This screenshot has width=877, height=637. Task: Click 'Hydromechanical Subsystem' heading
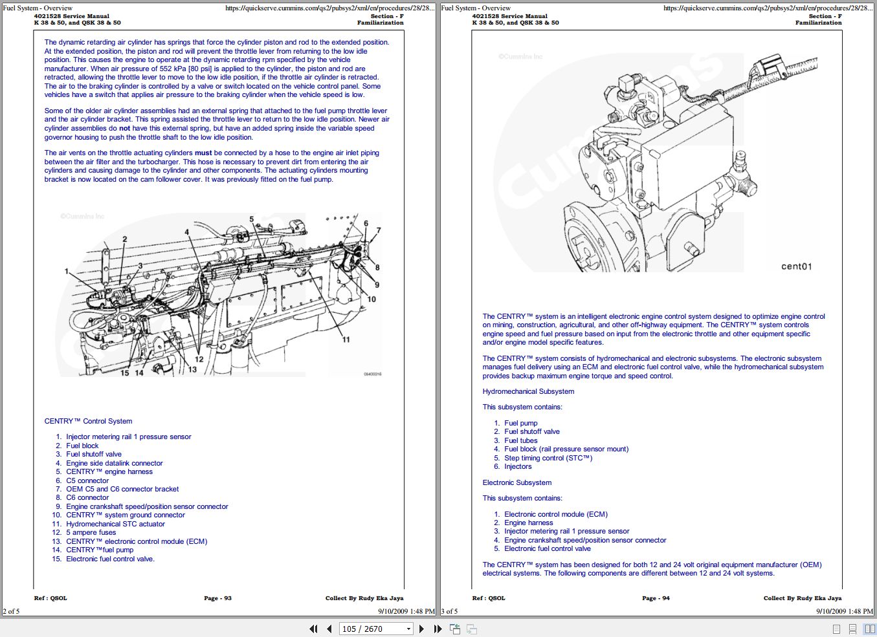(x=528, y=391)
